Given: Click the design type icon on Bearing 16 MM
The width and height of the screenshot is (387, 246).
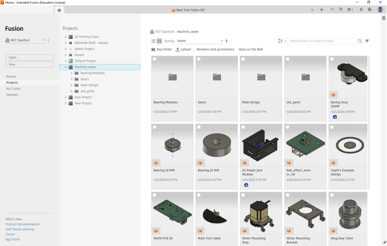Looking at the screenshot, I should [156, 163].
